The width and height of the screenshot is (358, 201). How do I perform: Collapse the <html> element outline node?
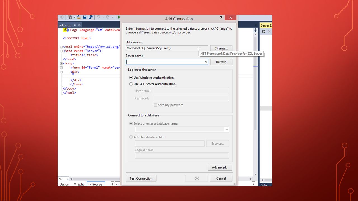(x=61, y=47)
